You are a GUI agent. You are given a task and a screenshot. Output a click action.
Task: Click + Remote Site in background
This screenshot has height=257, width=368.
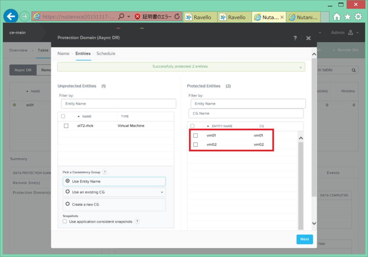click(x=345, y=50)
